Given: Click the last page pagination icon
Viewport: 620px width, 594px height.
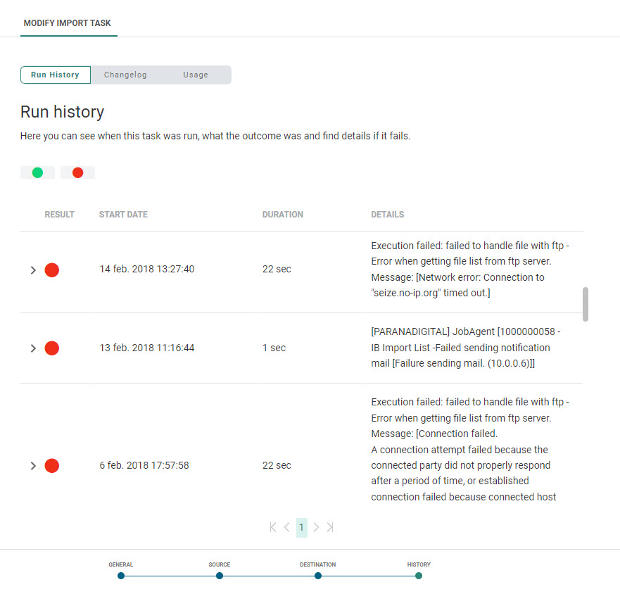Looking at the screenshot, I should tap(330, 527).
